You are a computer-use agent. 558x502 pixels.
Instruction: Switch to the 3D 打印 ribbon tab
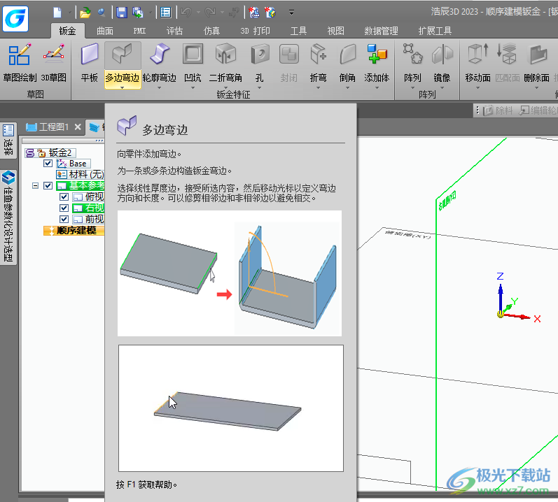click(255, 31)
